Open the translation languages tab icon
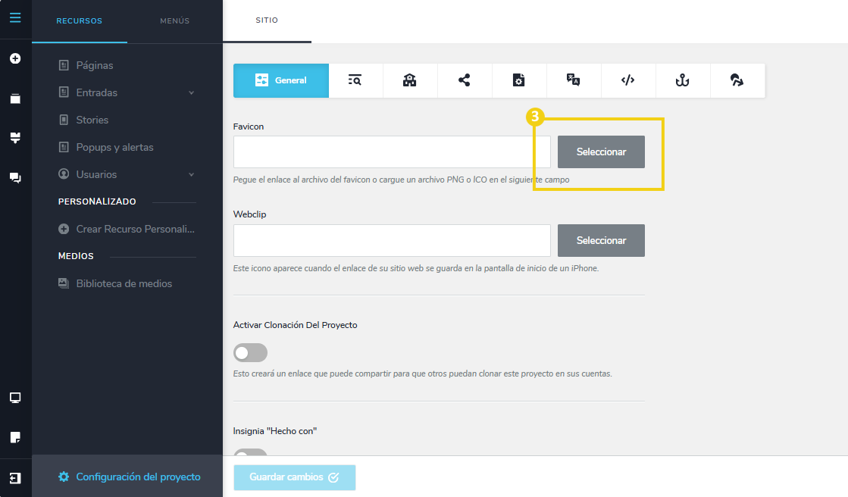The image size is (848, 497). coord(574,80)
